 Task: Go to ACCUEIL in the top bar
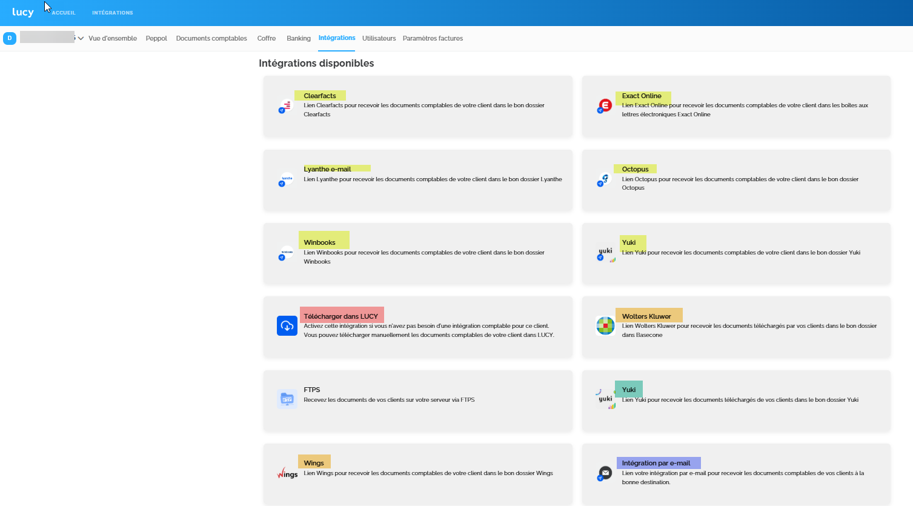64,13
